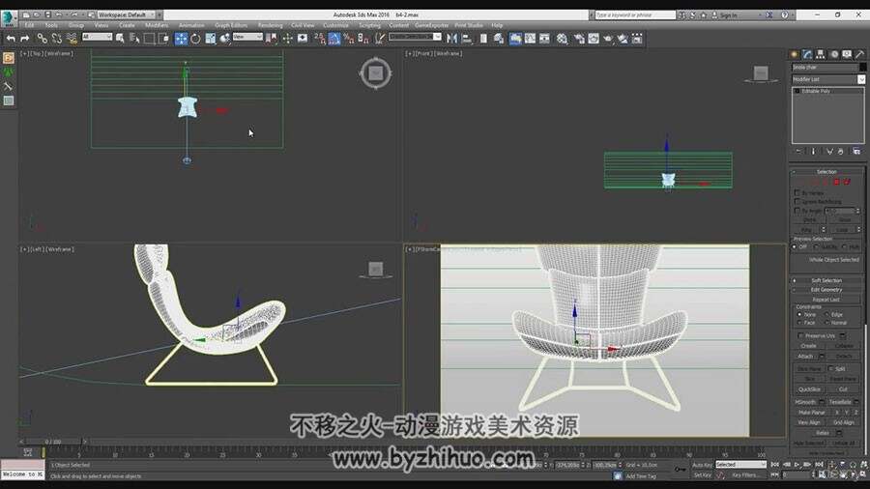Switch to the Motion command panel tab
The width and height of the screenshot is (870, 489).
[833, 54]
